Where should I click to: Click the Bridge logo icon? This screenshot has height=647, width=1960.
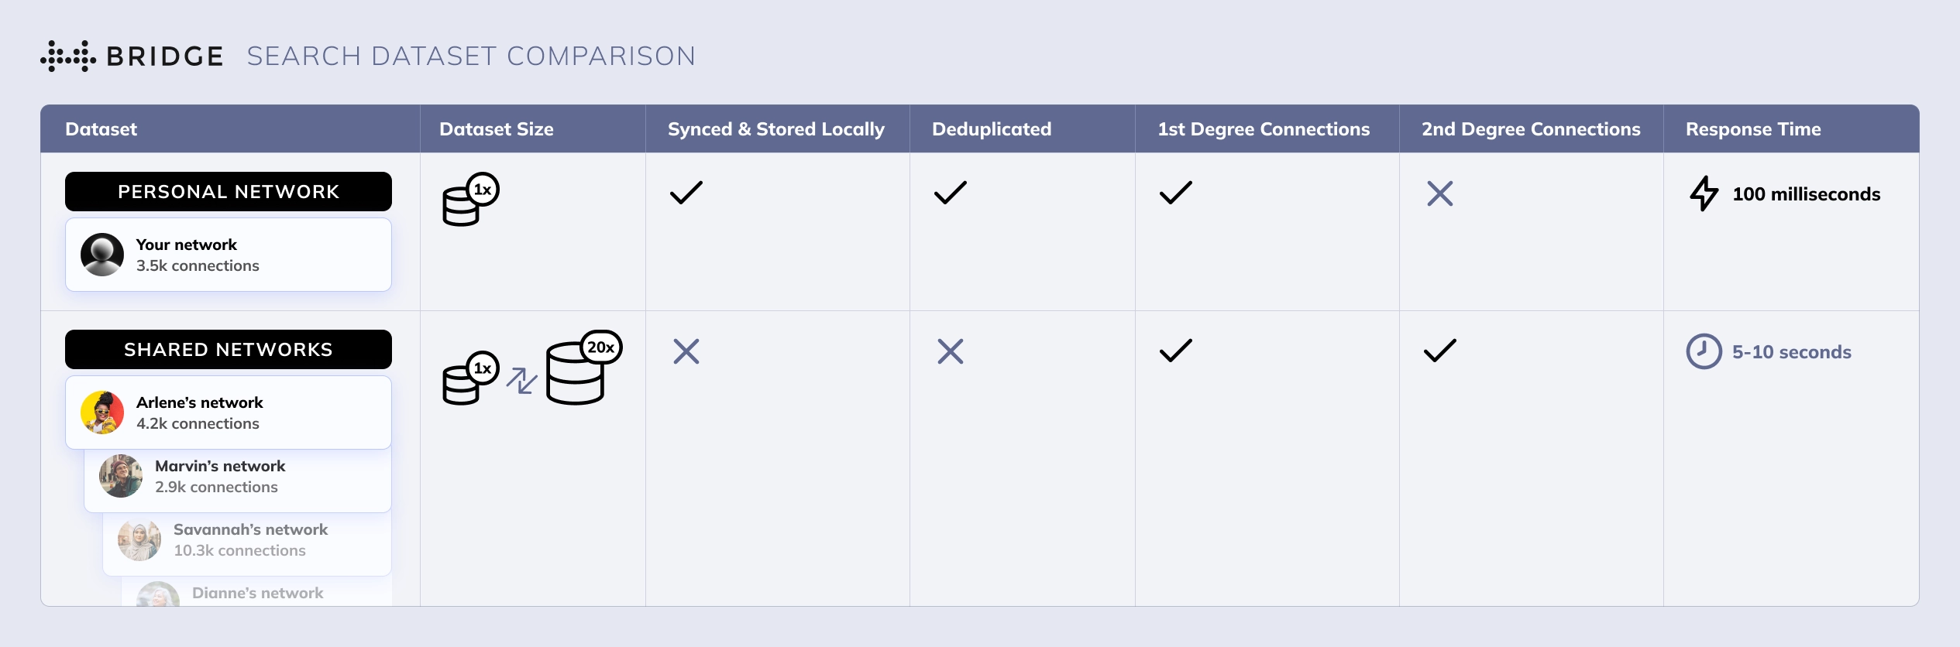(x=68, y=56)
